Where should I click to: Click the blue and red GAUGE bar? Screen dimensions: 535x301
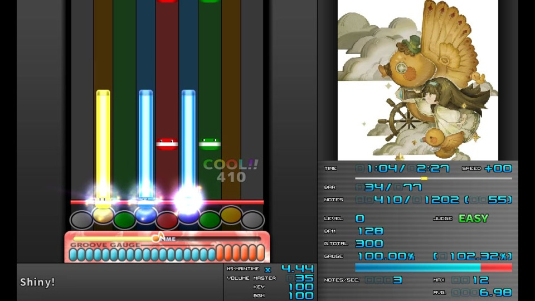coord(434,267)
